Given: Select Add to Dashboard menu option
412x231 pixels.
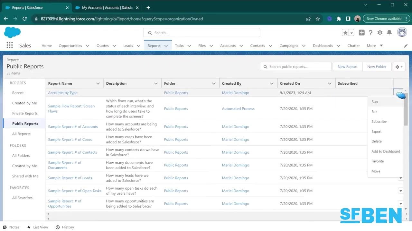Looking at the screenshot, I should (386, 151).
